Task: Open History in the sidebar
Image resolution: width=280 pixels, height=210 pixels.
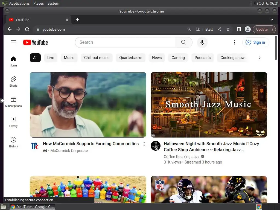Action: tap(13, 142)
